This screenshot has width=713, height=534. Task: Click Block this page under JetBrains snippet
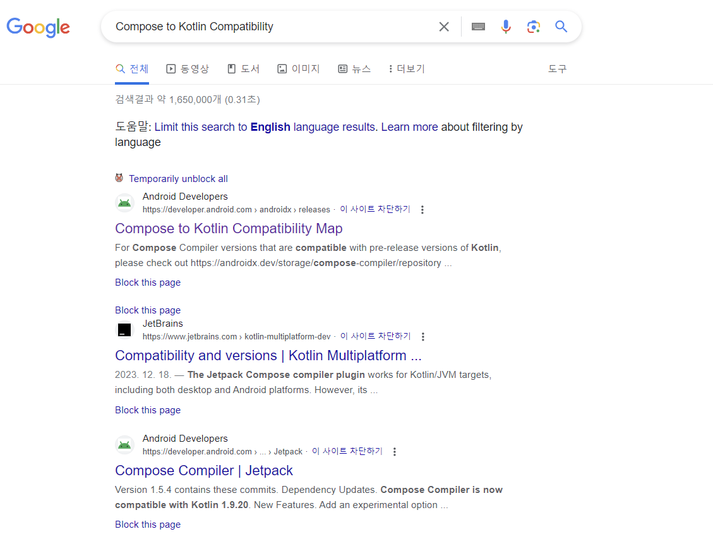point(148,410)
